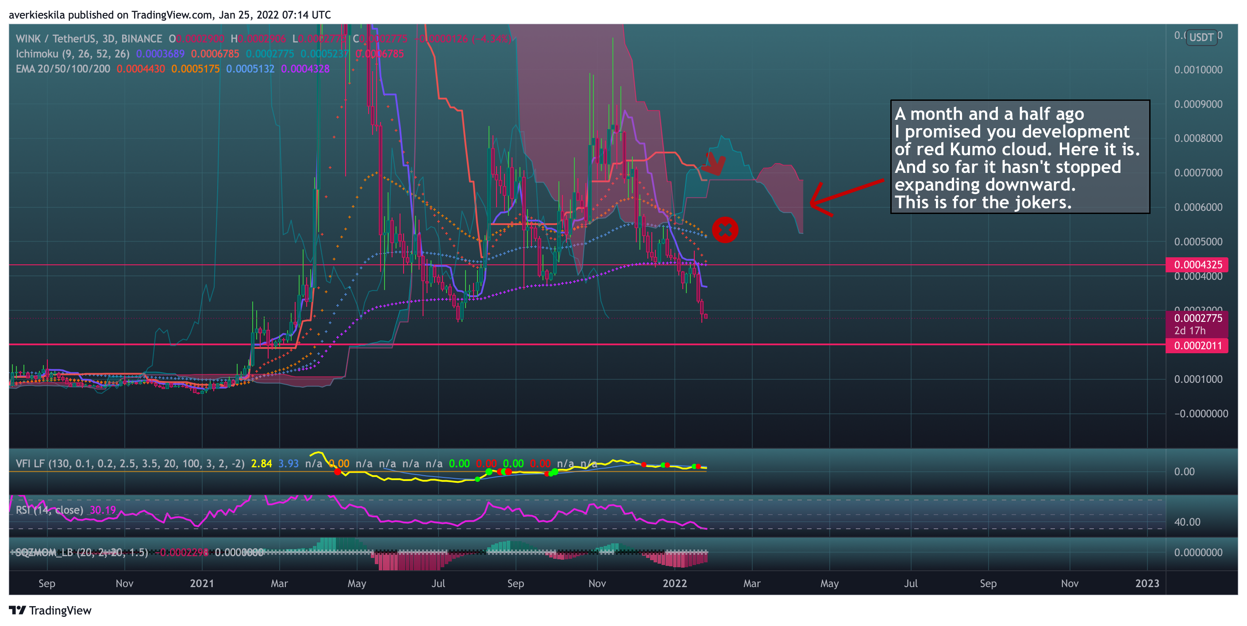This screenshot has width=1247, height=626.
Task: Select the WINK / TetherUS symbol title
Action: tap(89, 39)
